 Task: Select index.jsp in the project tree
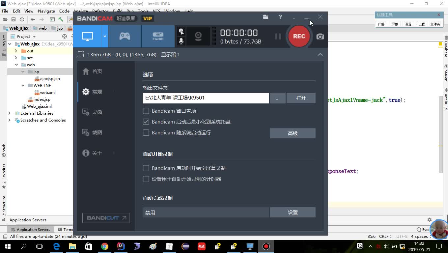click(x=39, y=99)
